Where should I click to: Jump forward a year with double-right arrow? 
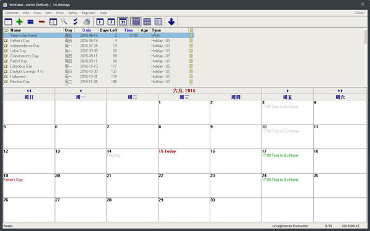coord(340,91)
